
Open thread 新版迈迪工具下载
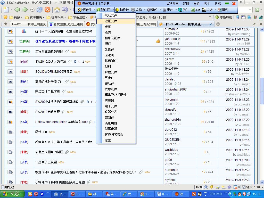coord(47,92)
